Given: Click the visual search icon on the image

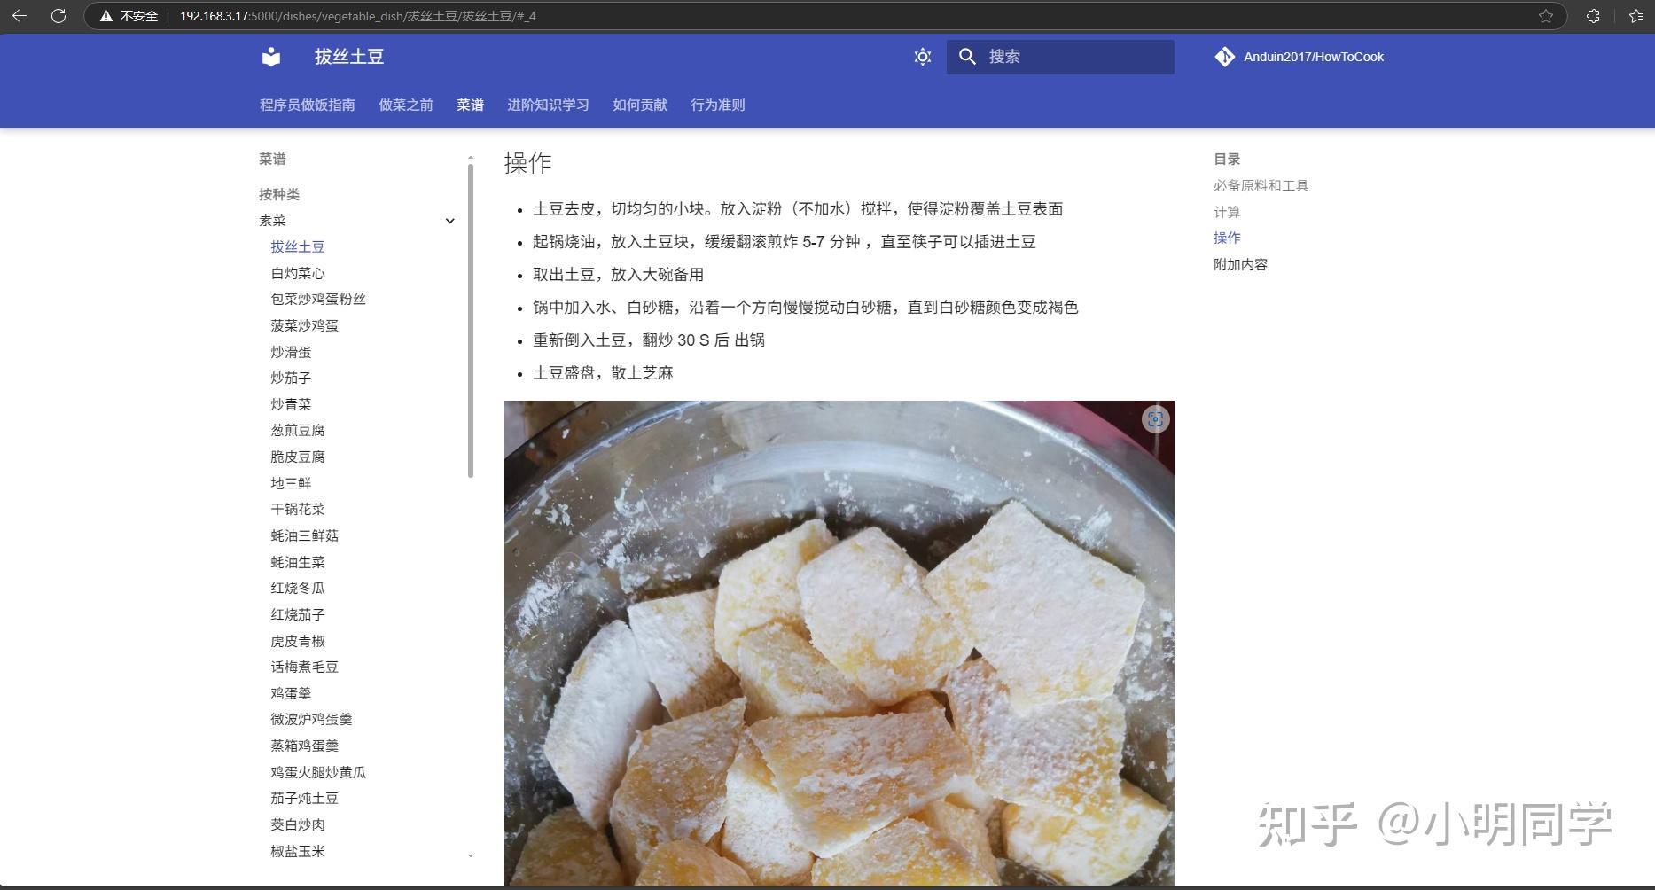Looking at the screenshot, I should pyautogui.click(x=1155, y=419).
